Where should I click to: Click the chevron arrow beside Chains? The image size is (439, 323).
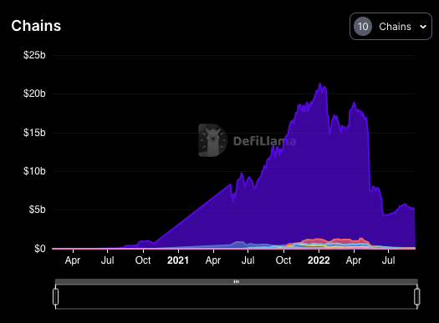pyautogui.click(x=423, y=27)
